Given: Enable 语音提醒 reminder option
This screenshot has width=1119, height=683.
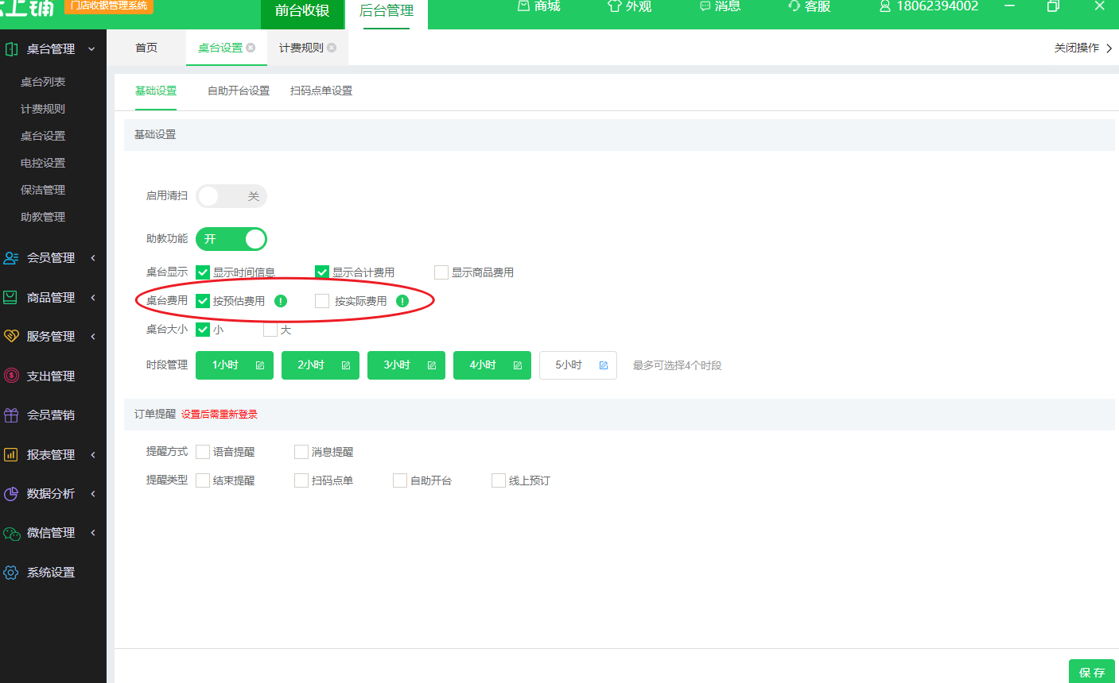Looking at the screenshot, I should coord(203,451).
